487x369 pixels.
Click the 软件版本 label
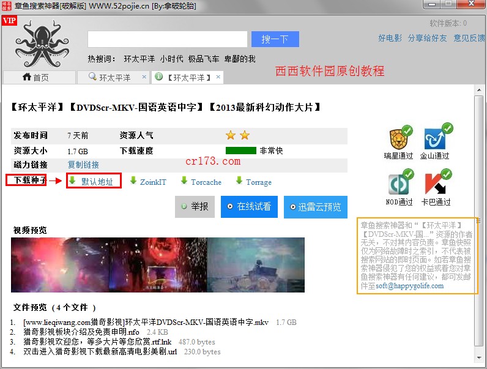448,23
